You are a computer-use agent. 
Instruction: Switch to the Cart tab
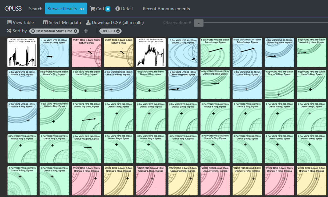point(100,9)
